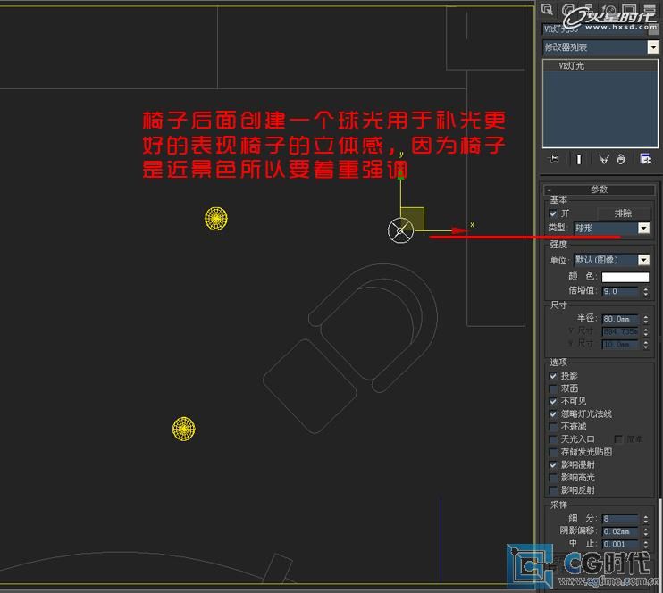The height and width of the screenshot is (593, 663).
Task: Click the make unique icon
Action: 604,159
